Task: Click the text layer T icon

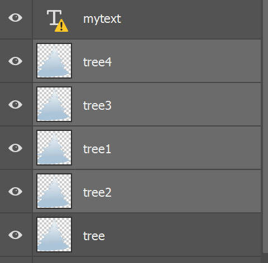Action: point(54,18)
